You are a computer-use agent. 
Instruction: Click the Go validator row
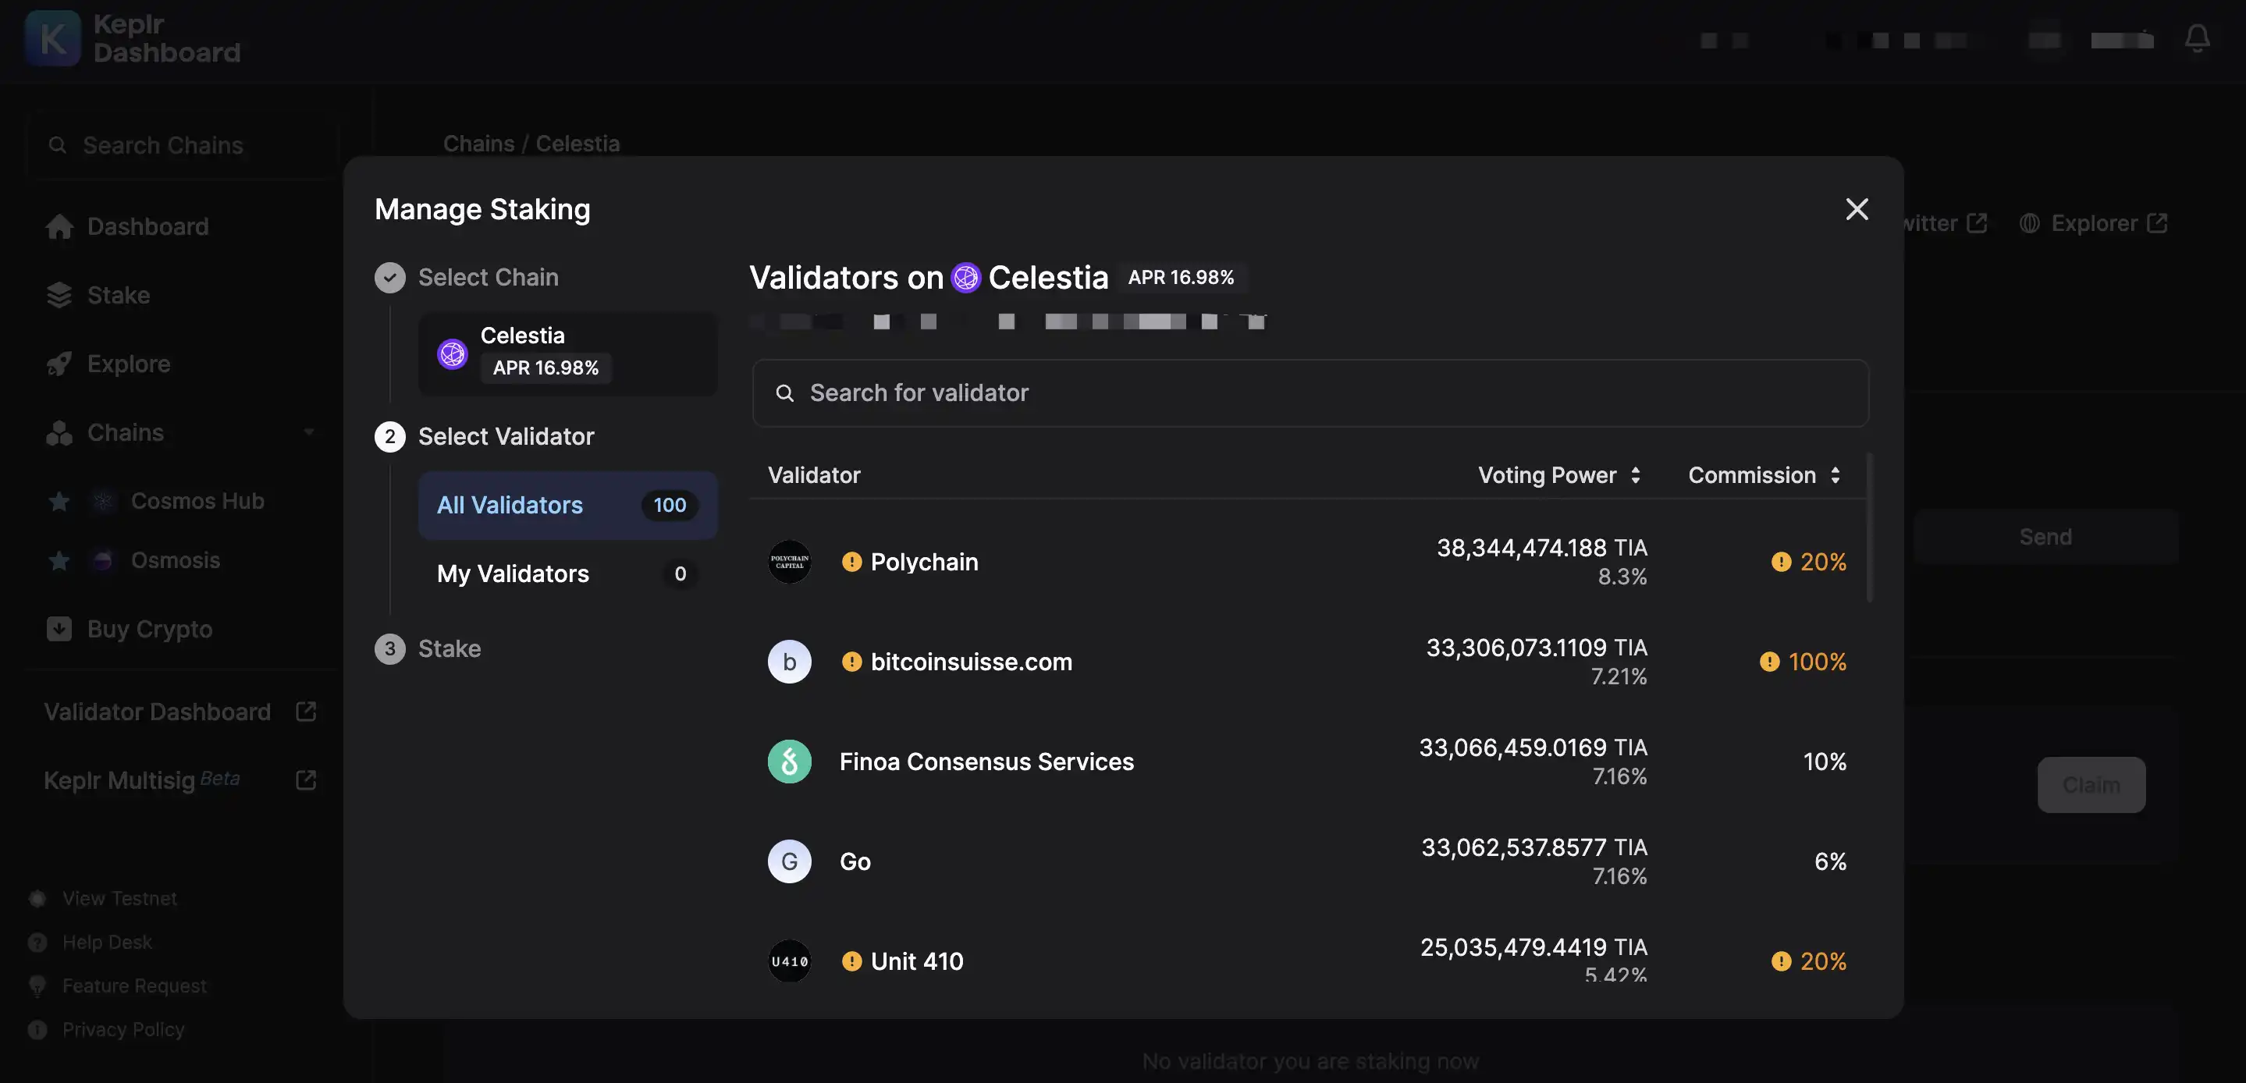(1305, 861)
